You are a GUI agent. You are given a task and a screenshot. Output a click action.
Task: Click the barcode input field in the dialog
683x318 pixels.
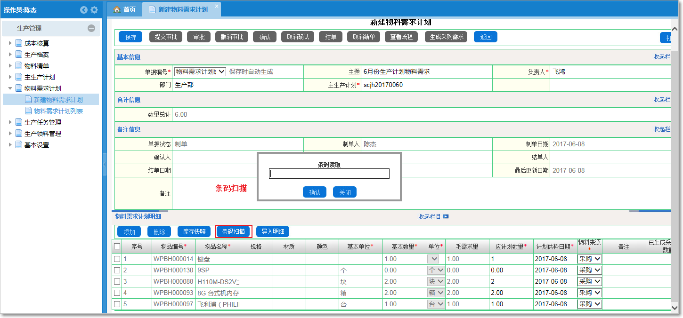click(328, 173)
